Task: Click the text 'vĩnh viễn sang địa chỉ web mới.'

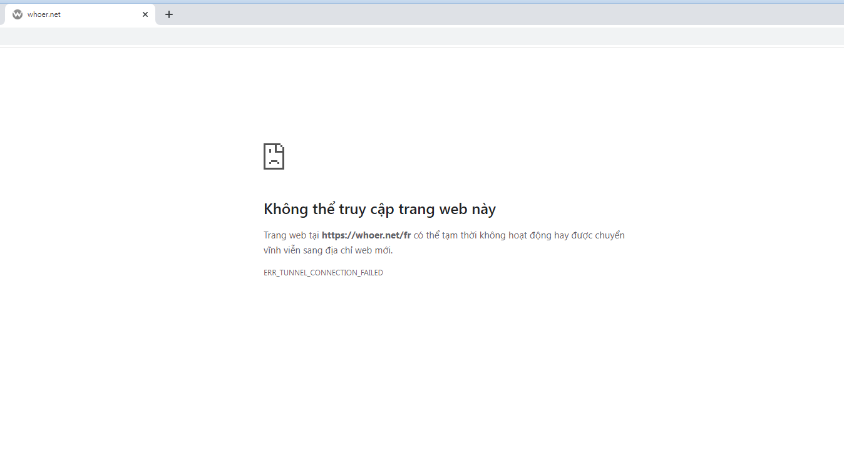Action: [328, 250]
